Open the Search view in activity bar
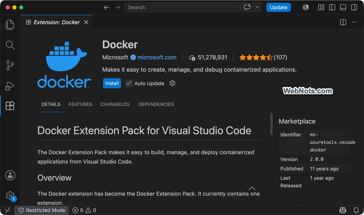The image size is (364, 215). tap(10, 45)
